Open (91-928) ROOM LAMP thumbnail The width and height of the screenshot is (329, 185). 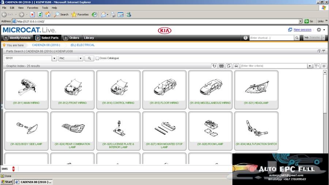210,131
